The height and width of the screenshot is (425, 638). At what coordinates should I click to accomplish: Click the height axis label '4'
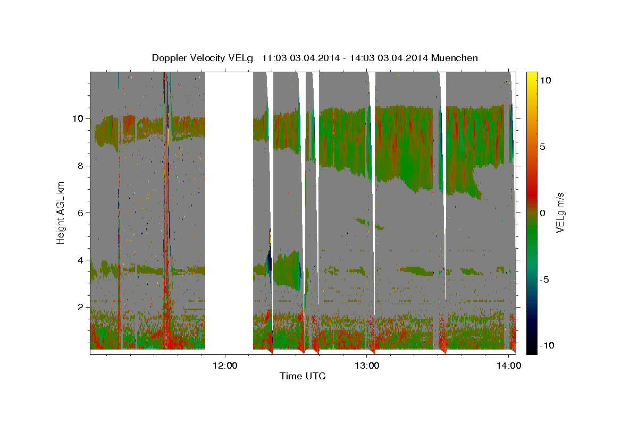coord(81,260)
